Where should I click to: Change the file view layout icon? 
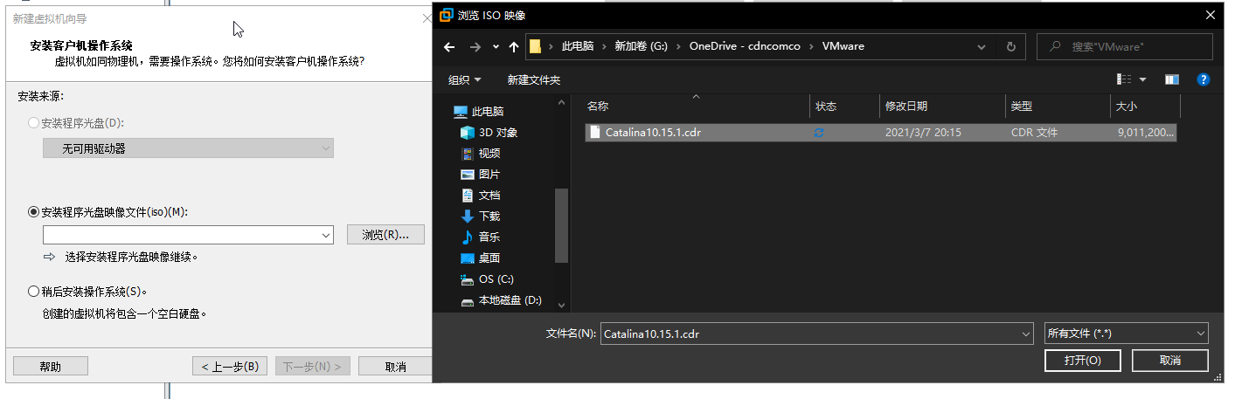point(1125,79)
